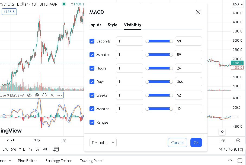This screenshot has width=246, height=165.
Task: Maximize the bottom panel
Action: click(239, 160)
